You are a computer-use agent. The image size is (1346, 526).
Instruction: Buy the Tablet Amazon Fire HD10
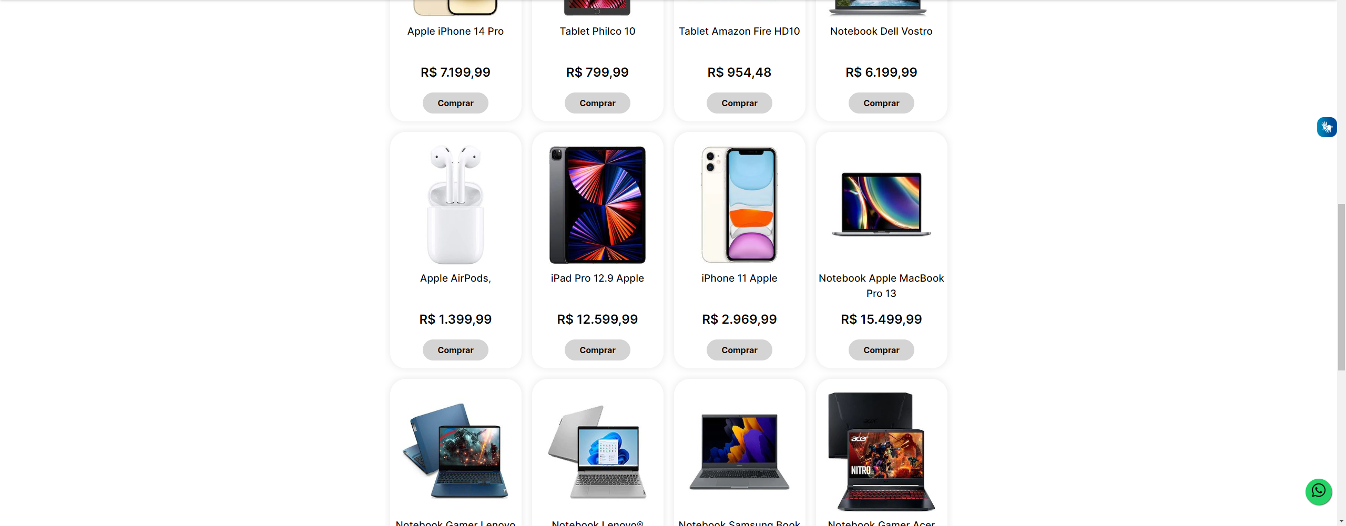(x=739, y=103)
